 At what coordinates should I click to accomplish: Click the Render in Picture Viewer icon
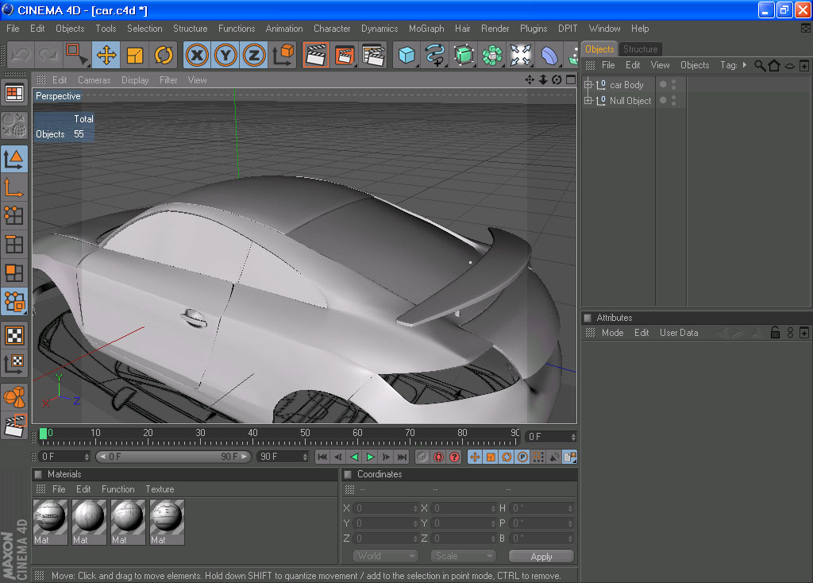(x=345, y=55)
